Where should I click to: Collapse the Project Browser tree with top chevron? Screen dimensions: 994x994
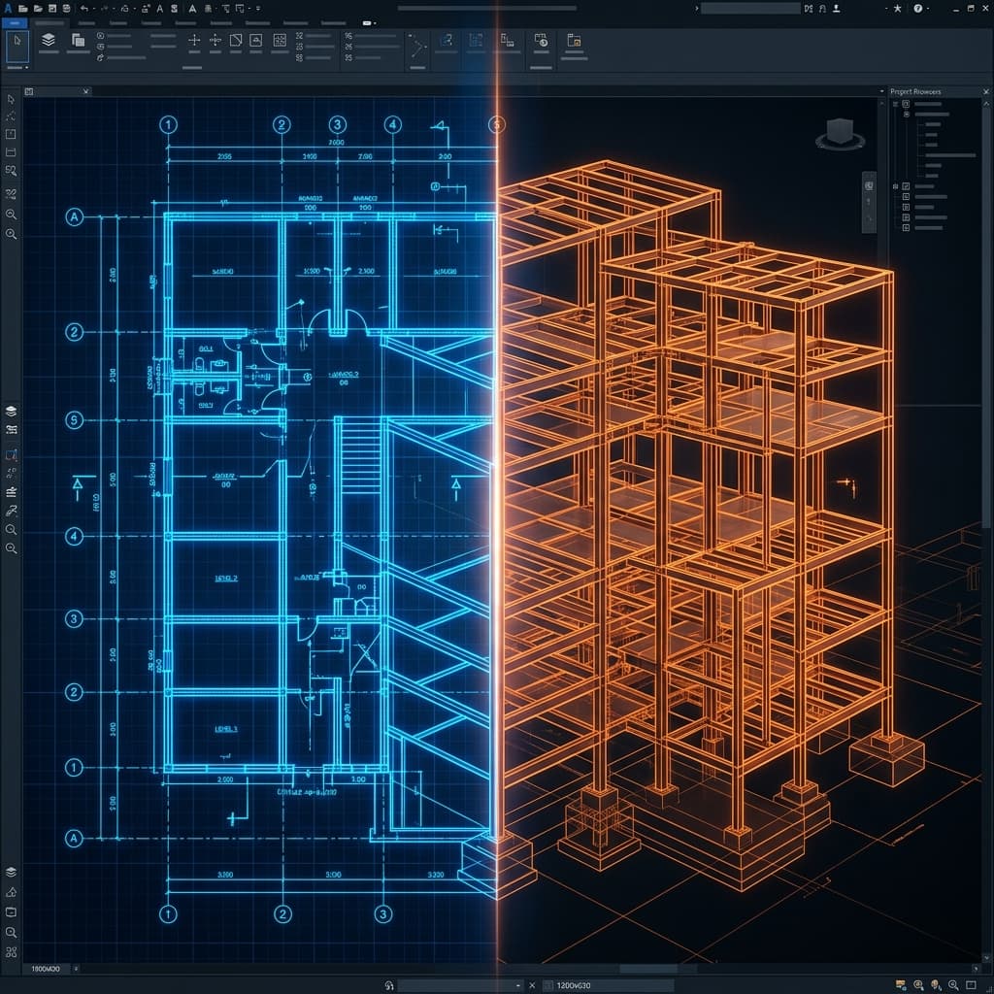click(x=986, y=103)
